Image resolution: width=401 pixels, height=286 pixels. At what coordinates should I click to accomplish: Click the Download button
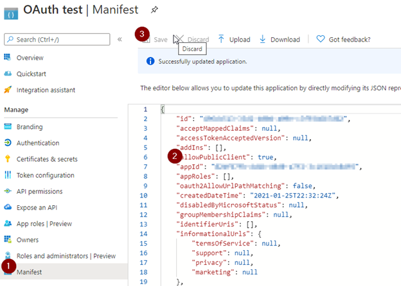(280, 40)
